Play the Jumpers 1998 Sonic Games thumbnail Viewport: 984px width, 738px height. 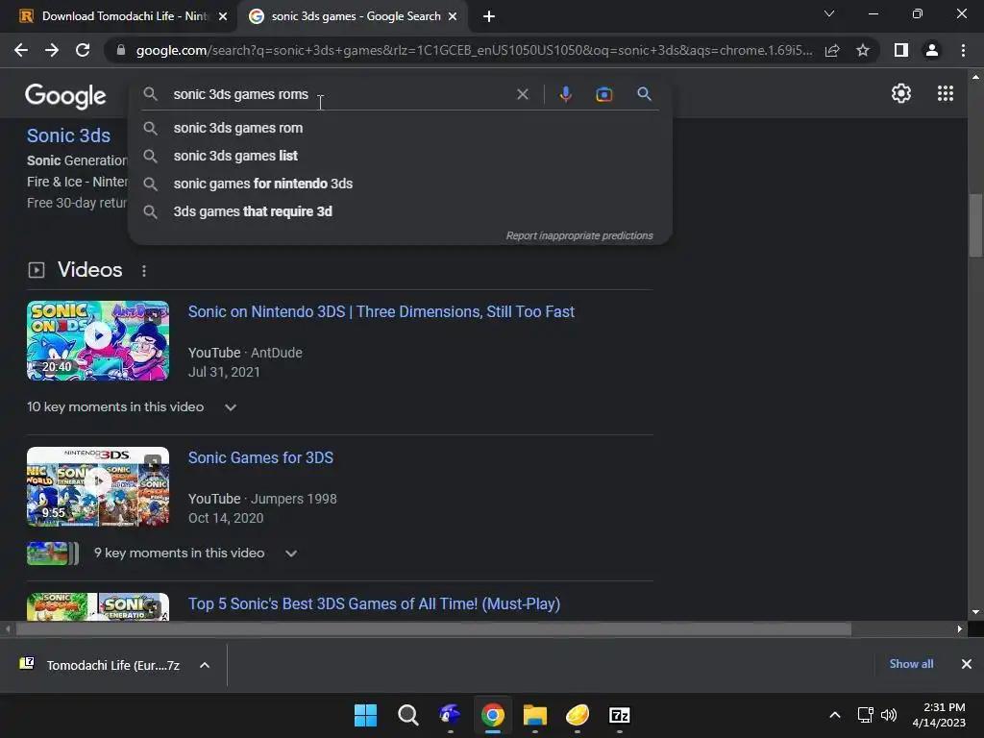point(98,487)
